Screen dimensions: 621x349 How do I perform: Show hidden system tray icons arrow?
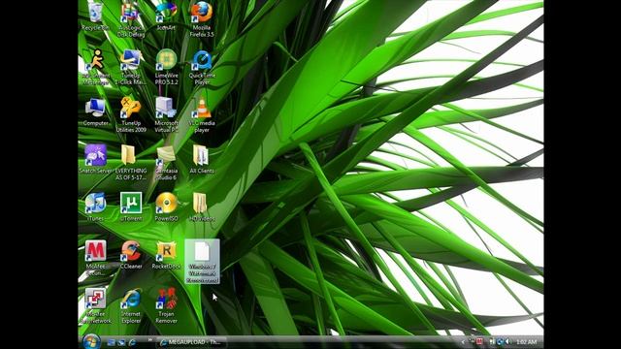coord(462,342)
